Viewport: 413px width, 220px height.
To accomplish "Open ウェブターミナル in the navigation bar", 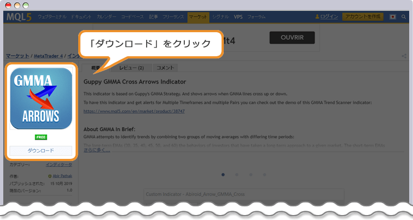I will click(x=52, y=17).
